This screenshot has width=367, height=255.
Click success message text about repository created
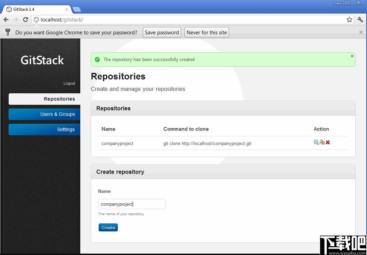tap(149, 59)
